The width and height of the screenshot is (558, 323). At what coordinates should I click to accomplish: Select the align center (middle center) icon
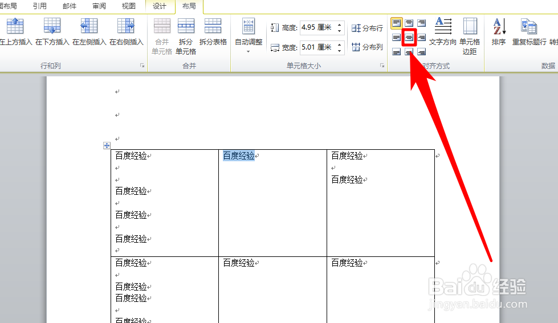409,38
